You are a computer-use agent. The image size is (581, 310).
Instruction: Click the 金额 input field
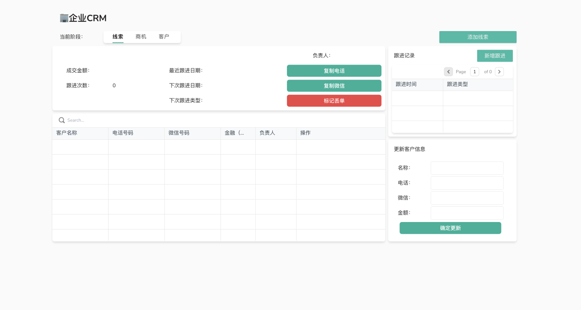point(467,213)
